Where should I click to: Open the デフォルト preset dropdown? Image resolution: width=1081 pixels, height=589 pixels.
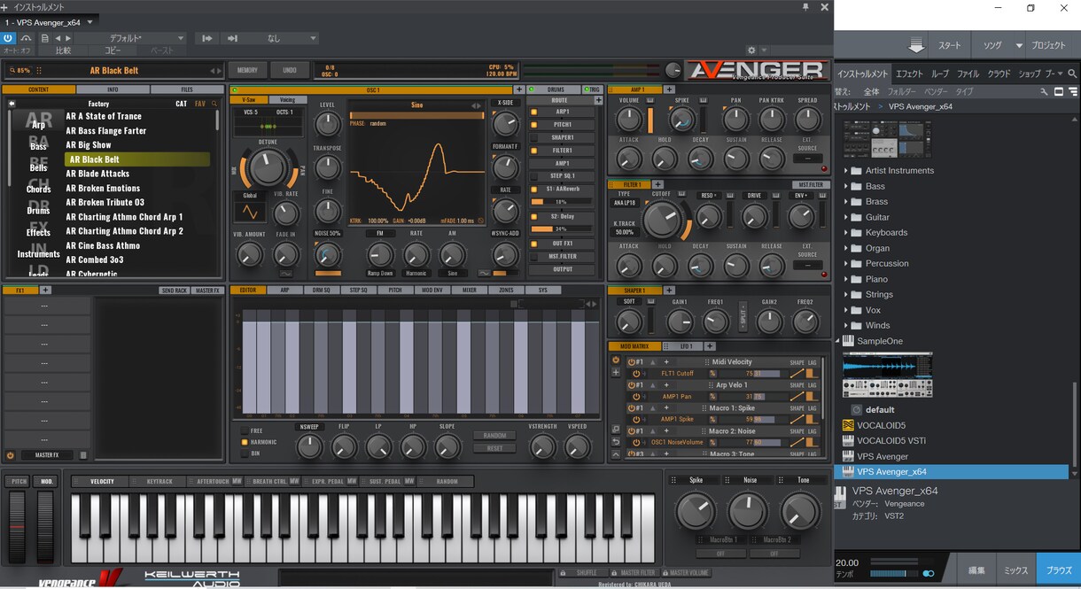[131, 38]
